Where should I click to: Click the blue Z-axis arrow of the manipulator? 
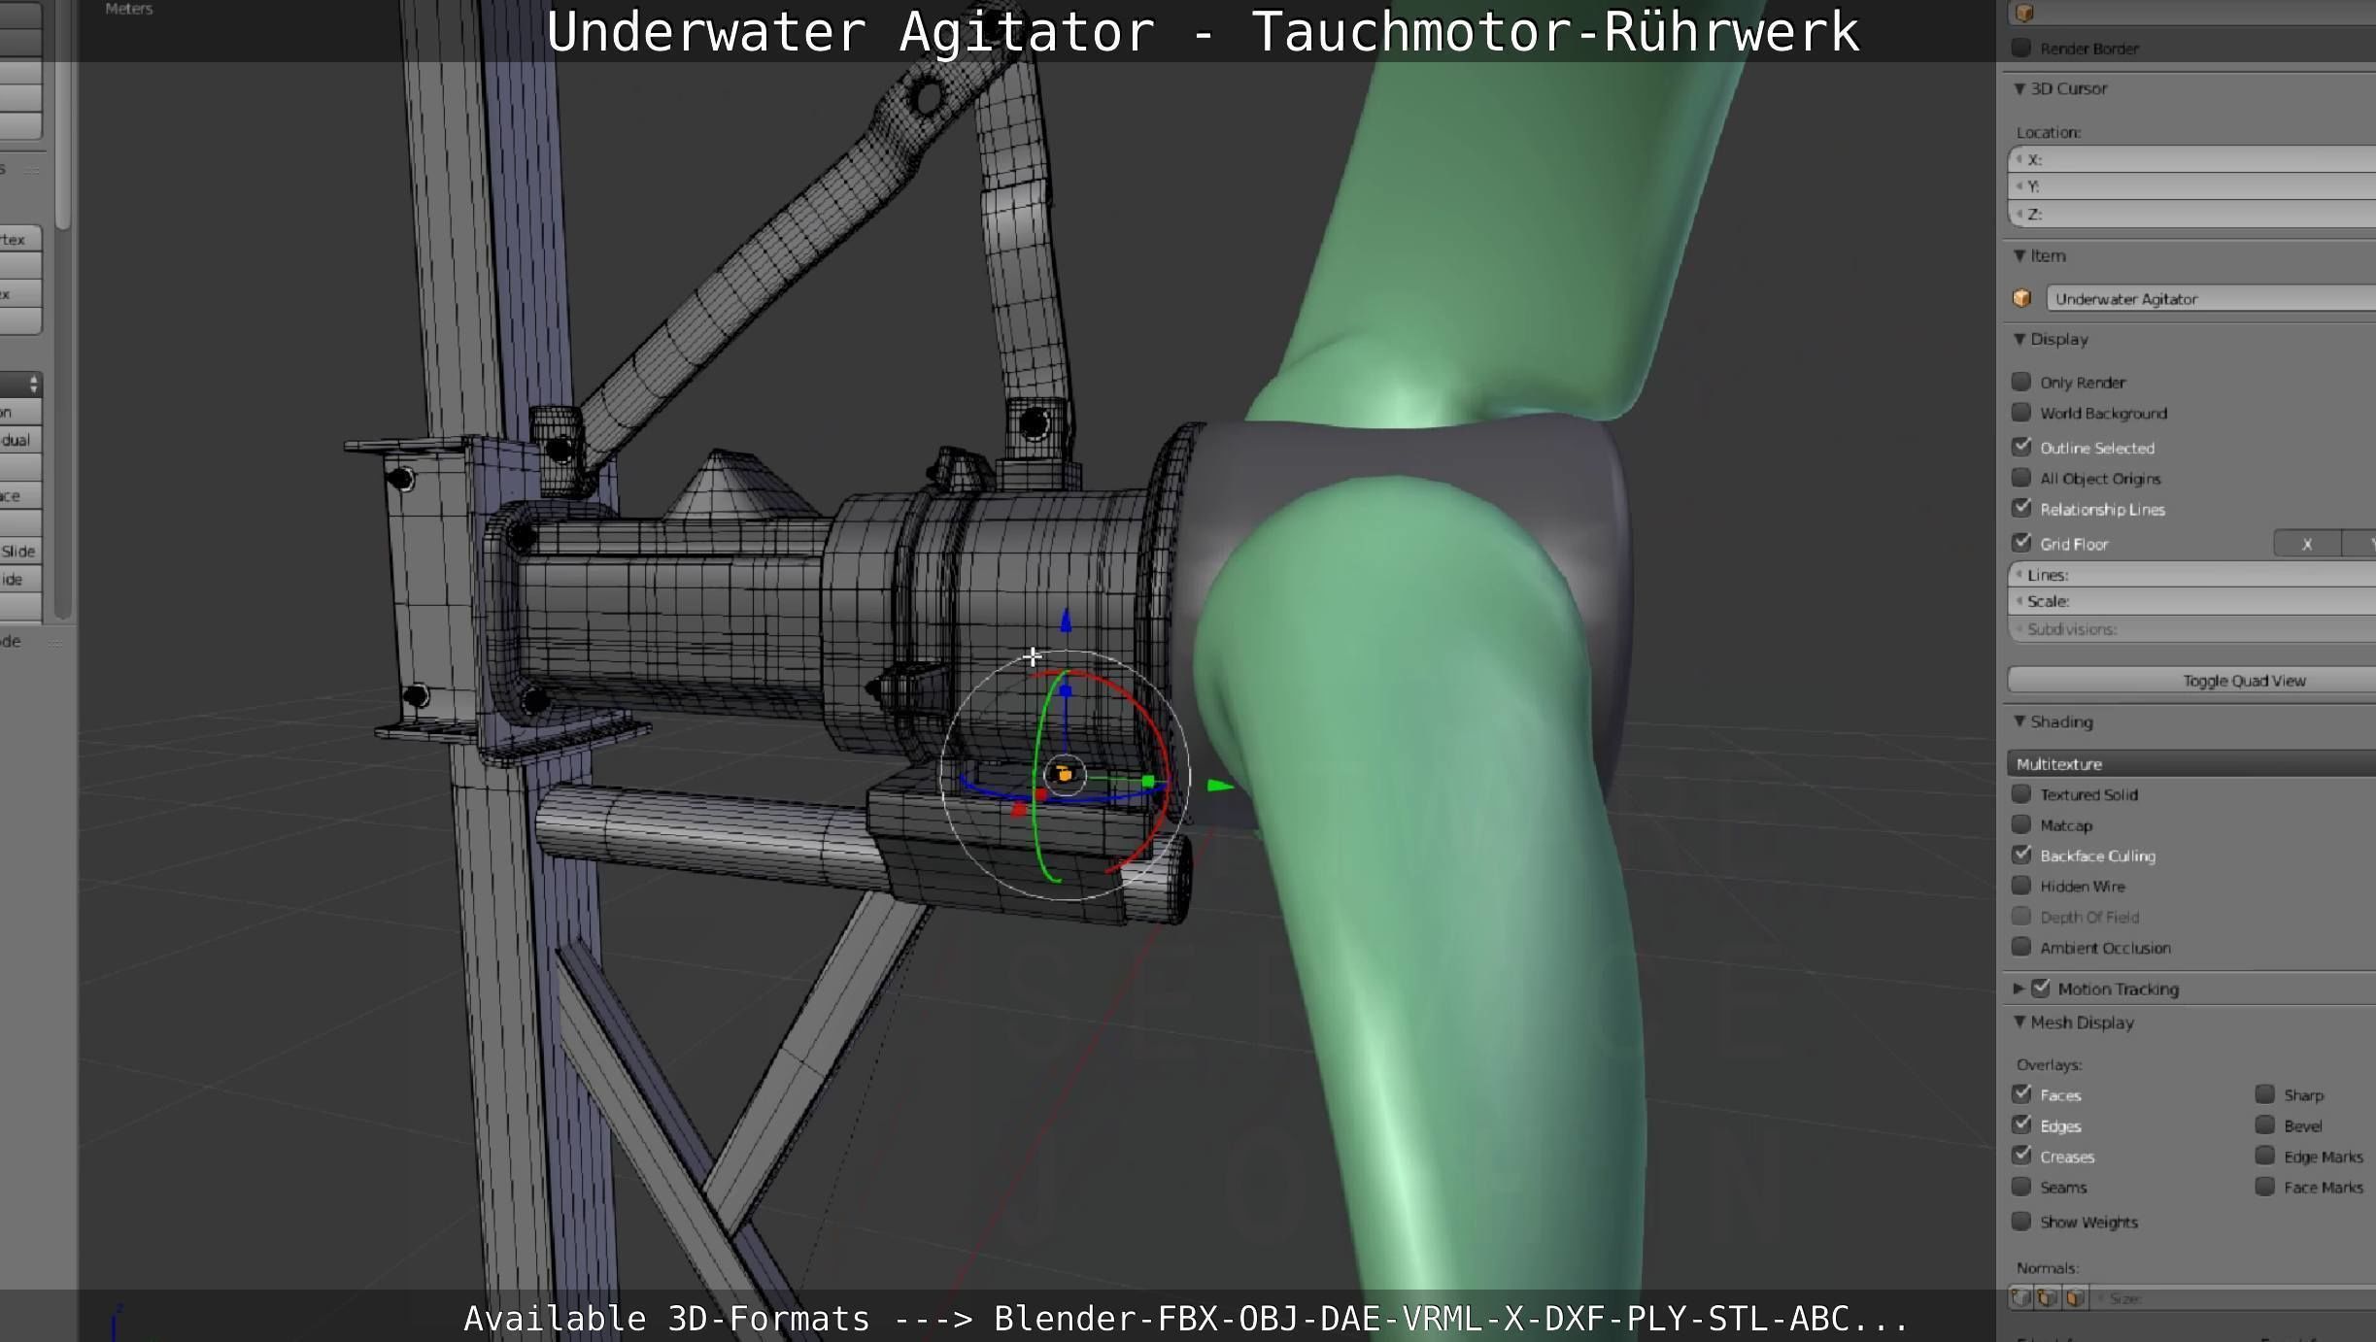(x=1066, y=620)
